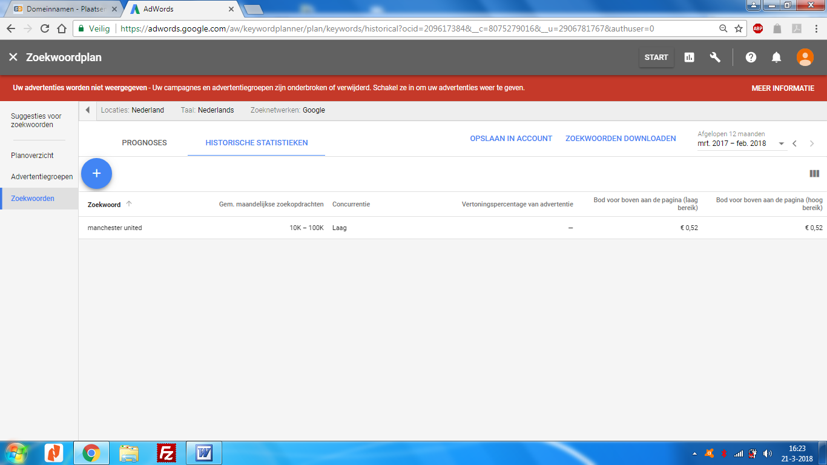Open the account avatar menu
The height and width of the screenshot is (465, 827).
[x=805, y=58]
